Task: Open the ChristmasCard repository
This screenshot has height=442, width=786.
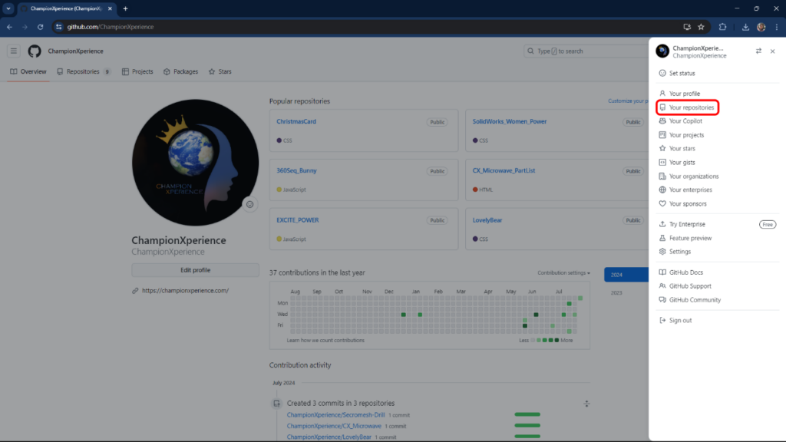Action: (x=296, y=122)
